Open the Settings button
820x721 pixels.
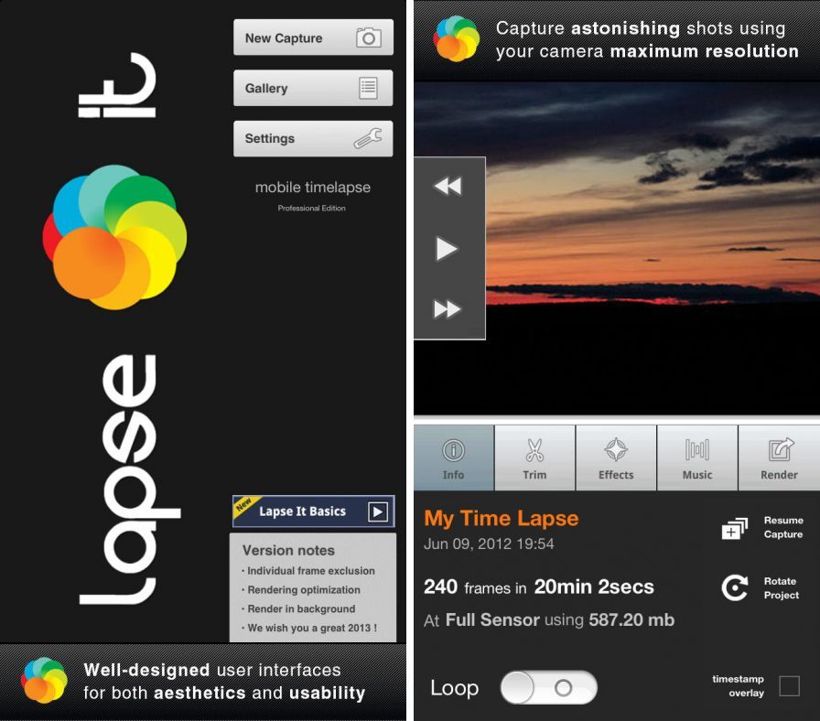[x=311, y=138]
